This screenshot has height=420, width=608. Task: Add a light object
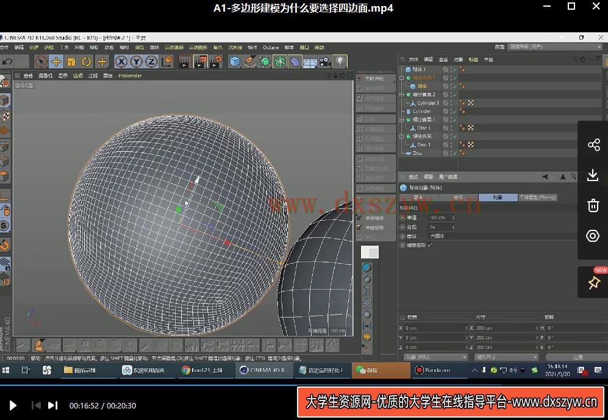click(x=340, y=62)
